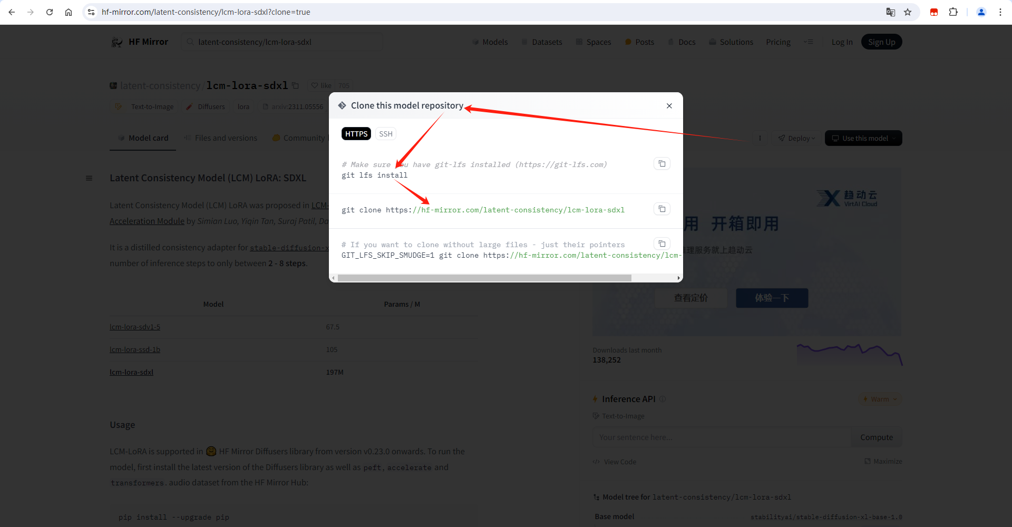Bookmark this page with the star icon
This screenshot has height=527, width=1012.
pyautogui.click(x=908, y=12)
